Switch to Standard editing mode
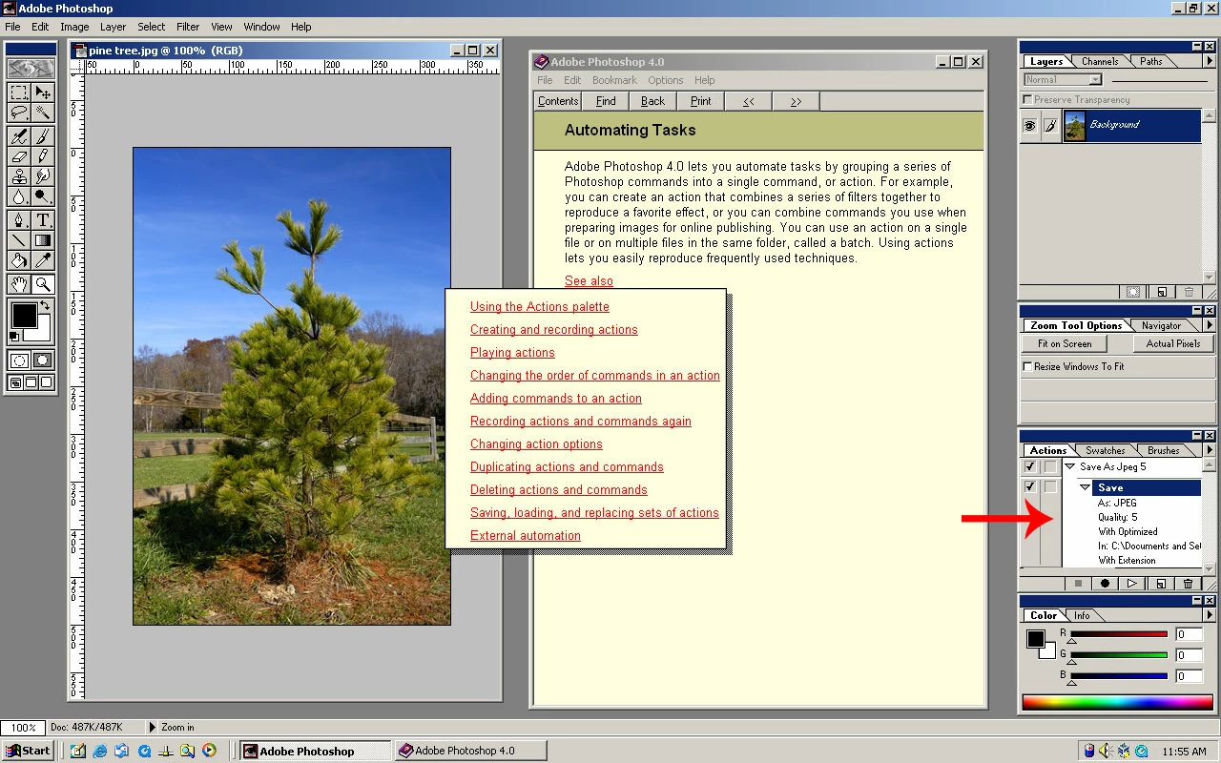The height and width of the screenshot is (763, 1221). [19, 361]
